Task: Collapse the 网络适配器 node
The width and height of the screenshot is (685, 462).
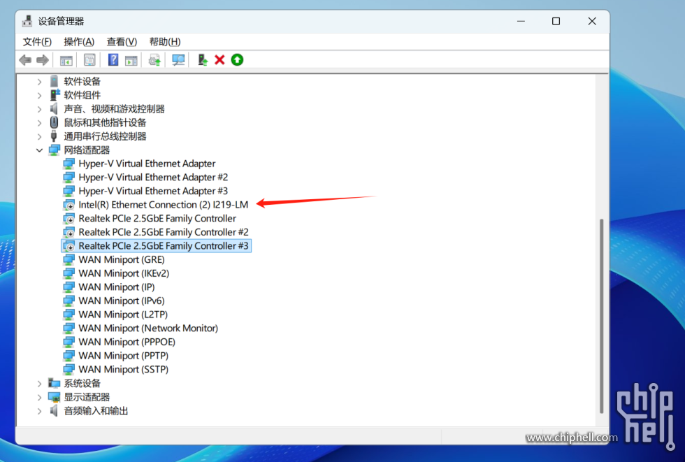Action: point(39,150)
